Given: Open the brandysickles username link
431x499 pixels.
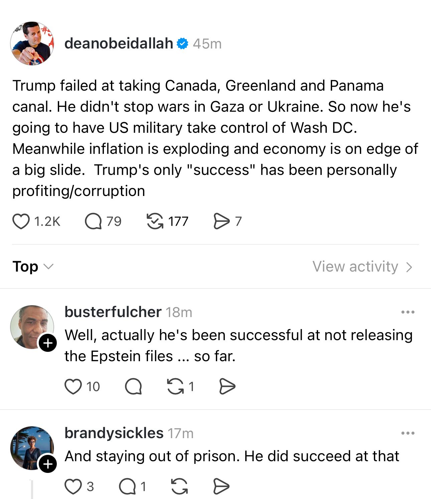Looking at the screenshot, I should pyautogui.click(x=114, y=433).
